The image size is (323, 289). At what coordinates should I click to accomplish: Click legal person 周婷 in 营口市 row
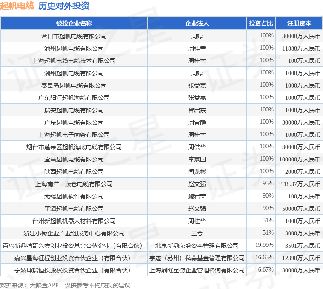point(197,36)
